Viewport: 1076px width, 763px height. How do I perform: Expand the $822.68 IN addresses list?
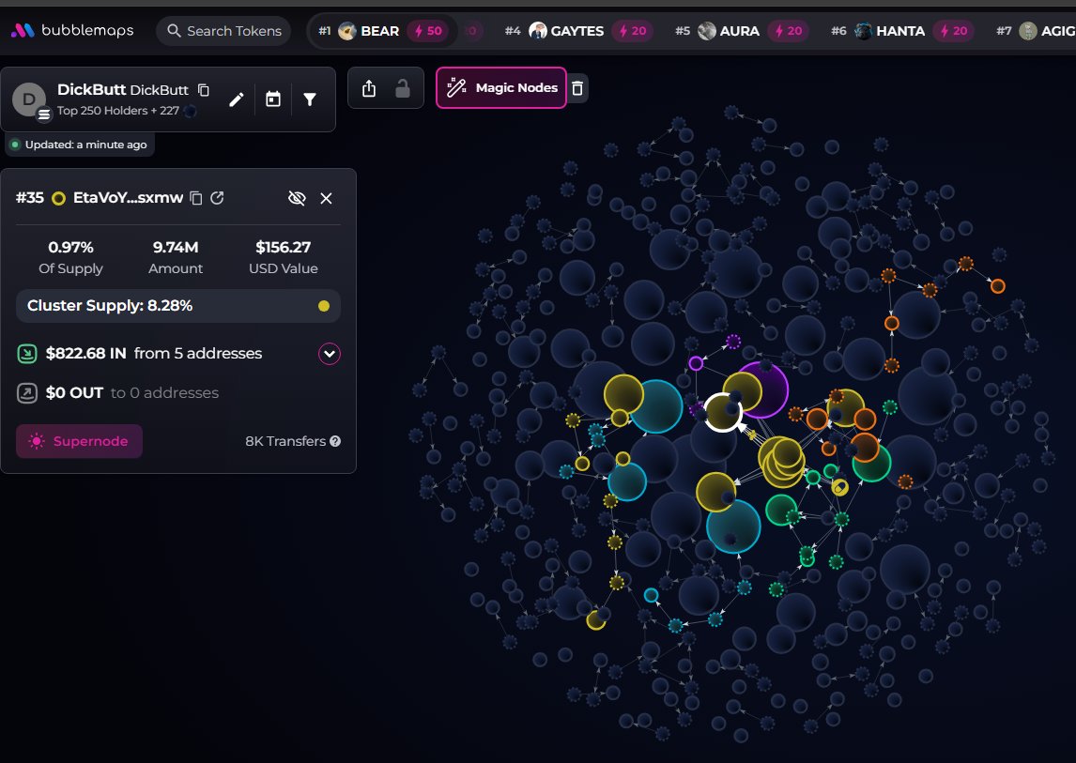[x=330, y=354]
